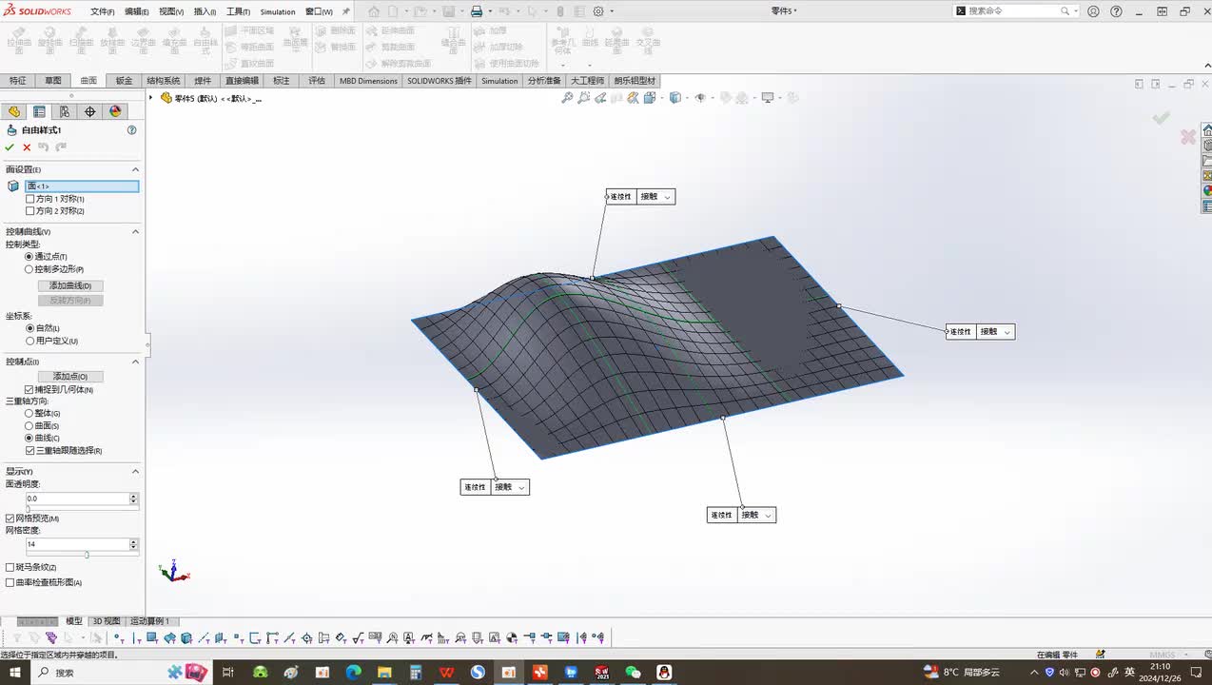Open Hide/Show Items eye icon
Image resolution: width=1212 pixels, height=685 pixels.
click(700, 97)
